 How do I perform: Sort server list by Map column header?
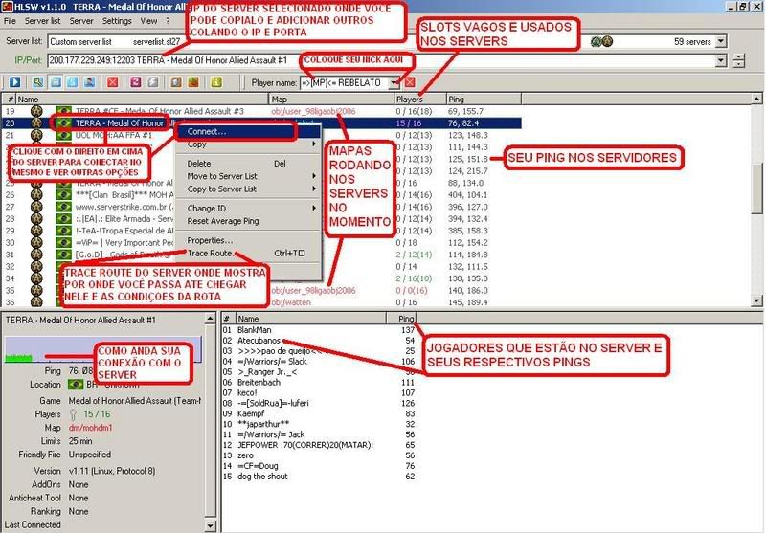click(x=331, y=100)
